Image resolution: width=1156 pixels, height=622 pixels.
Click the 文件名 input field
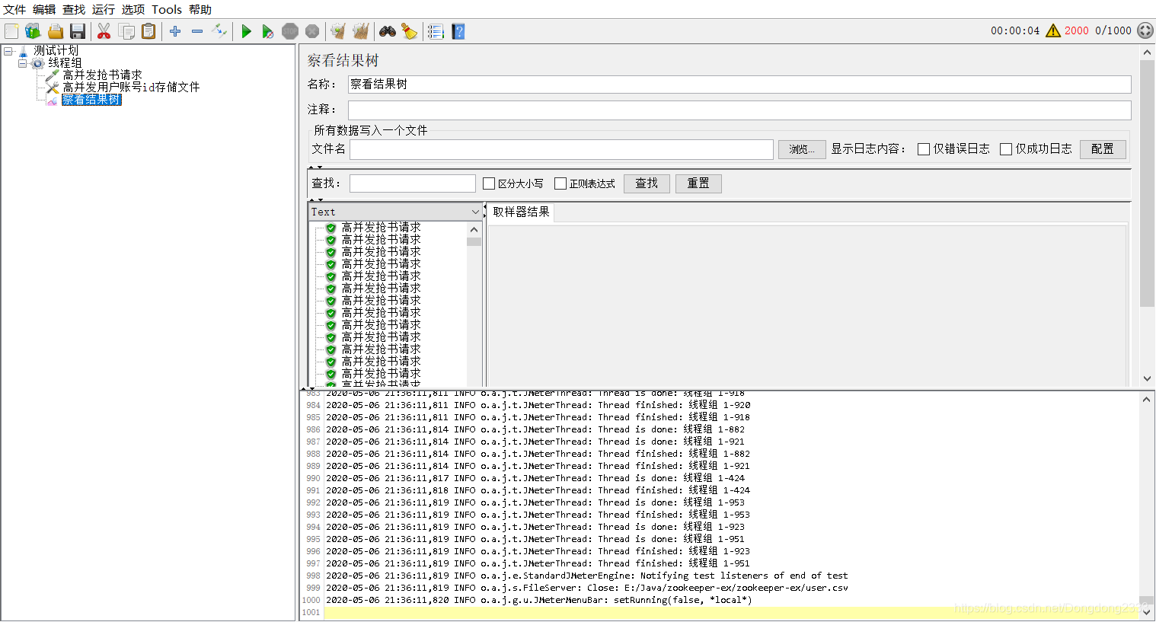click(x=561, y=149)
